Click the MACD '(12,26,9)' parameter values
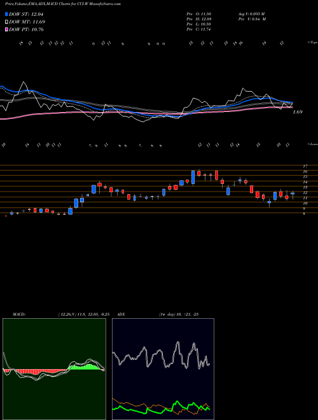The height and width of the screenshot is (420, 318). point(83,314)
